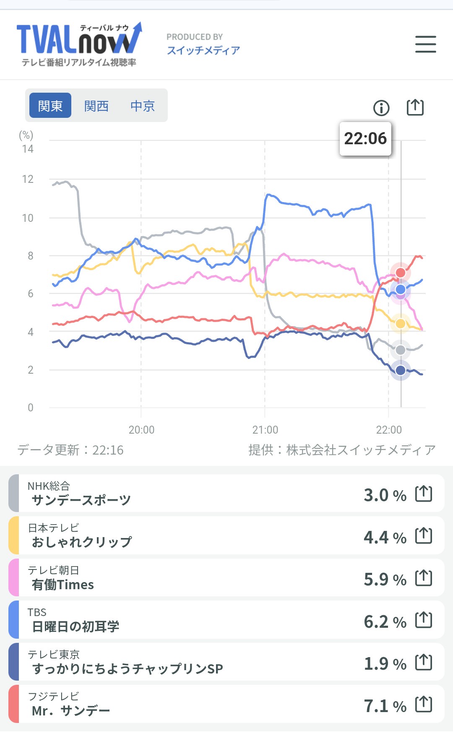This screenshot has height=741, width=453.
Task: Share テレビ朝日 有働Times rating
Action: pos(423,578)
